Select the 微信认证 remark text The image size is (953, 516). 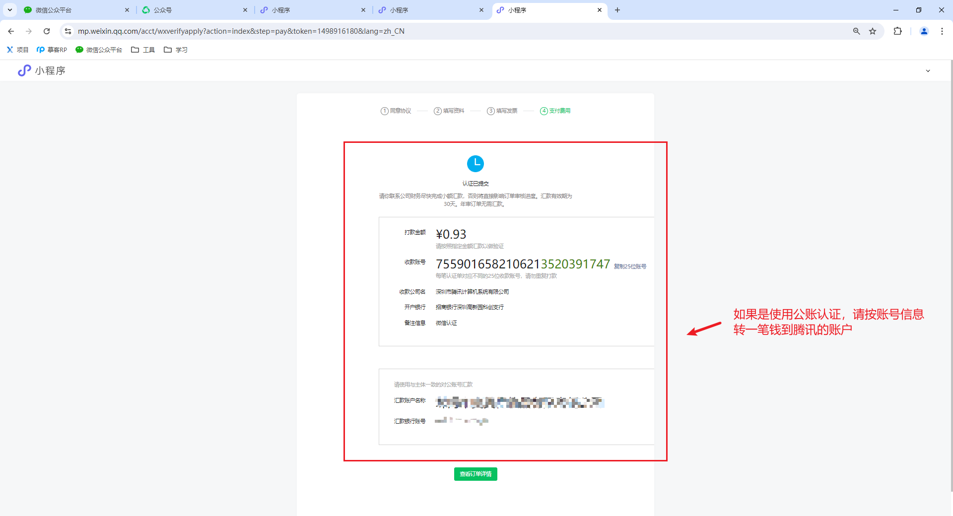pos(446,323)
